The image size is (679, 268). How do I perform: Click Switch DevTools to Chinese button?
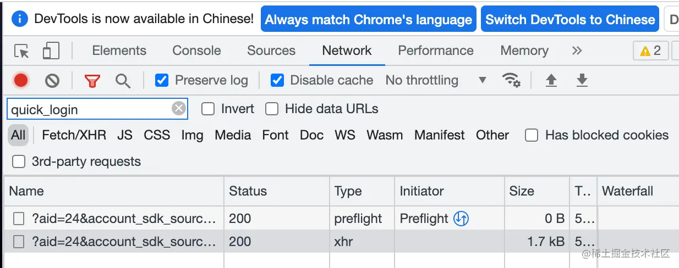(570, 20)
